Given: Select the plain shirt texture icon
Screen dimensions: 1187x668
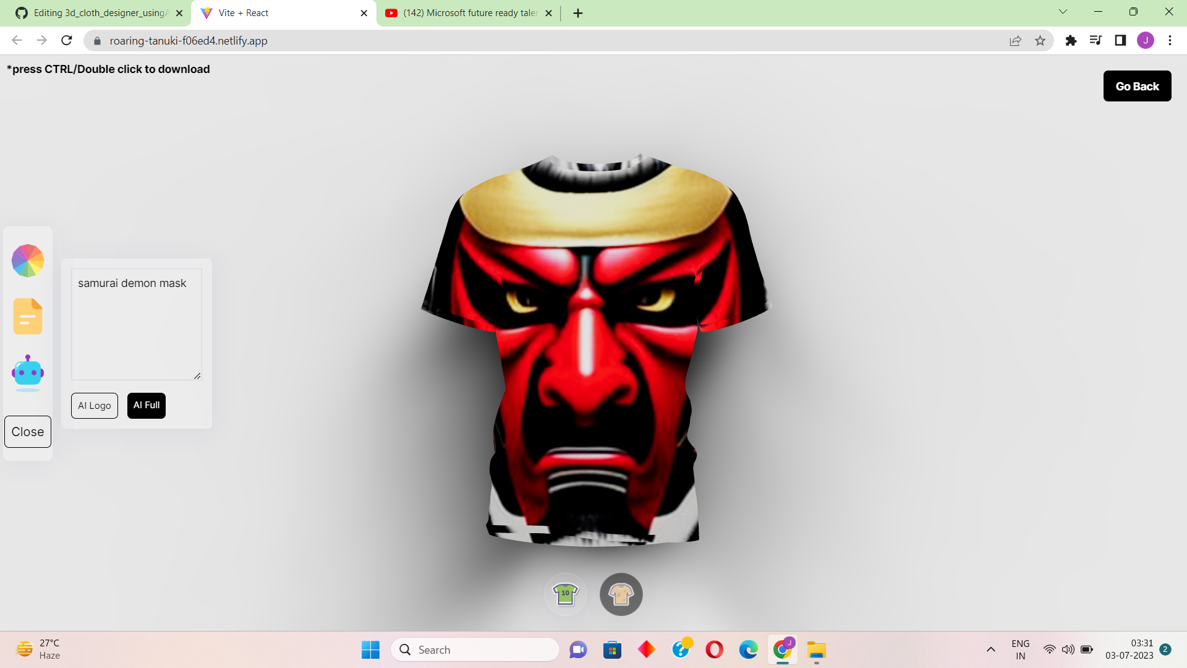Looking at the screenshot, I should pos(621,594).
